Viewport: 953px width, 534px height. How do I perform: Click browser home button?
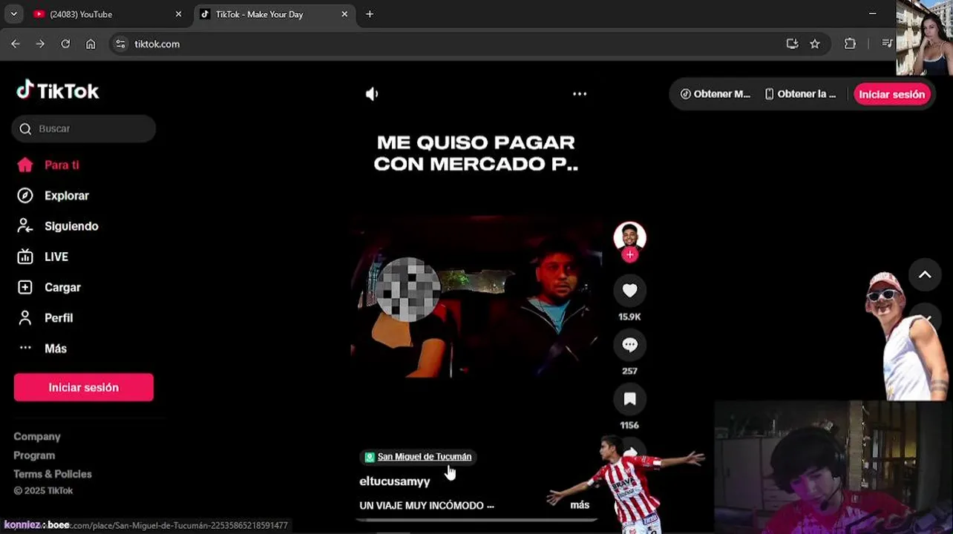click(91, 44)
